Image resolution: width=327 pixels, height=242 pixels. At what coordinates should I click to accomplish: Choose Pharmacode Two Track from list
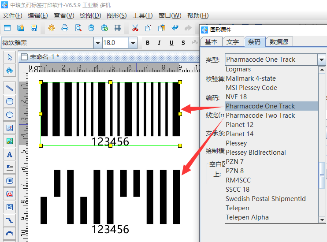(272, 115)
